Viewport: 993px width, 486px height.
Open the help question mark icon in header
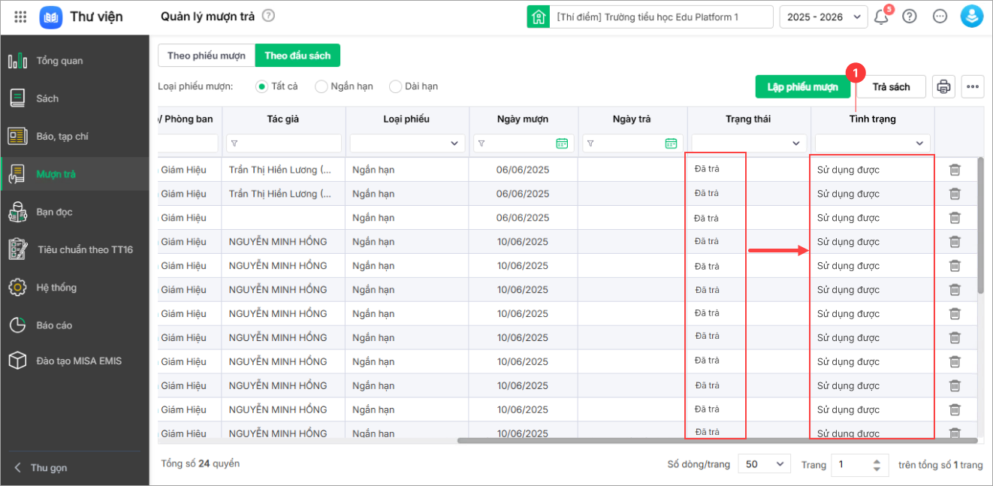point(910,17)
